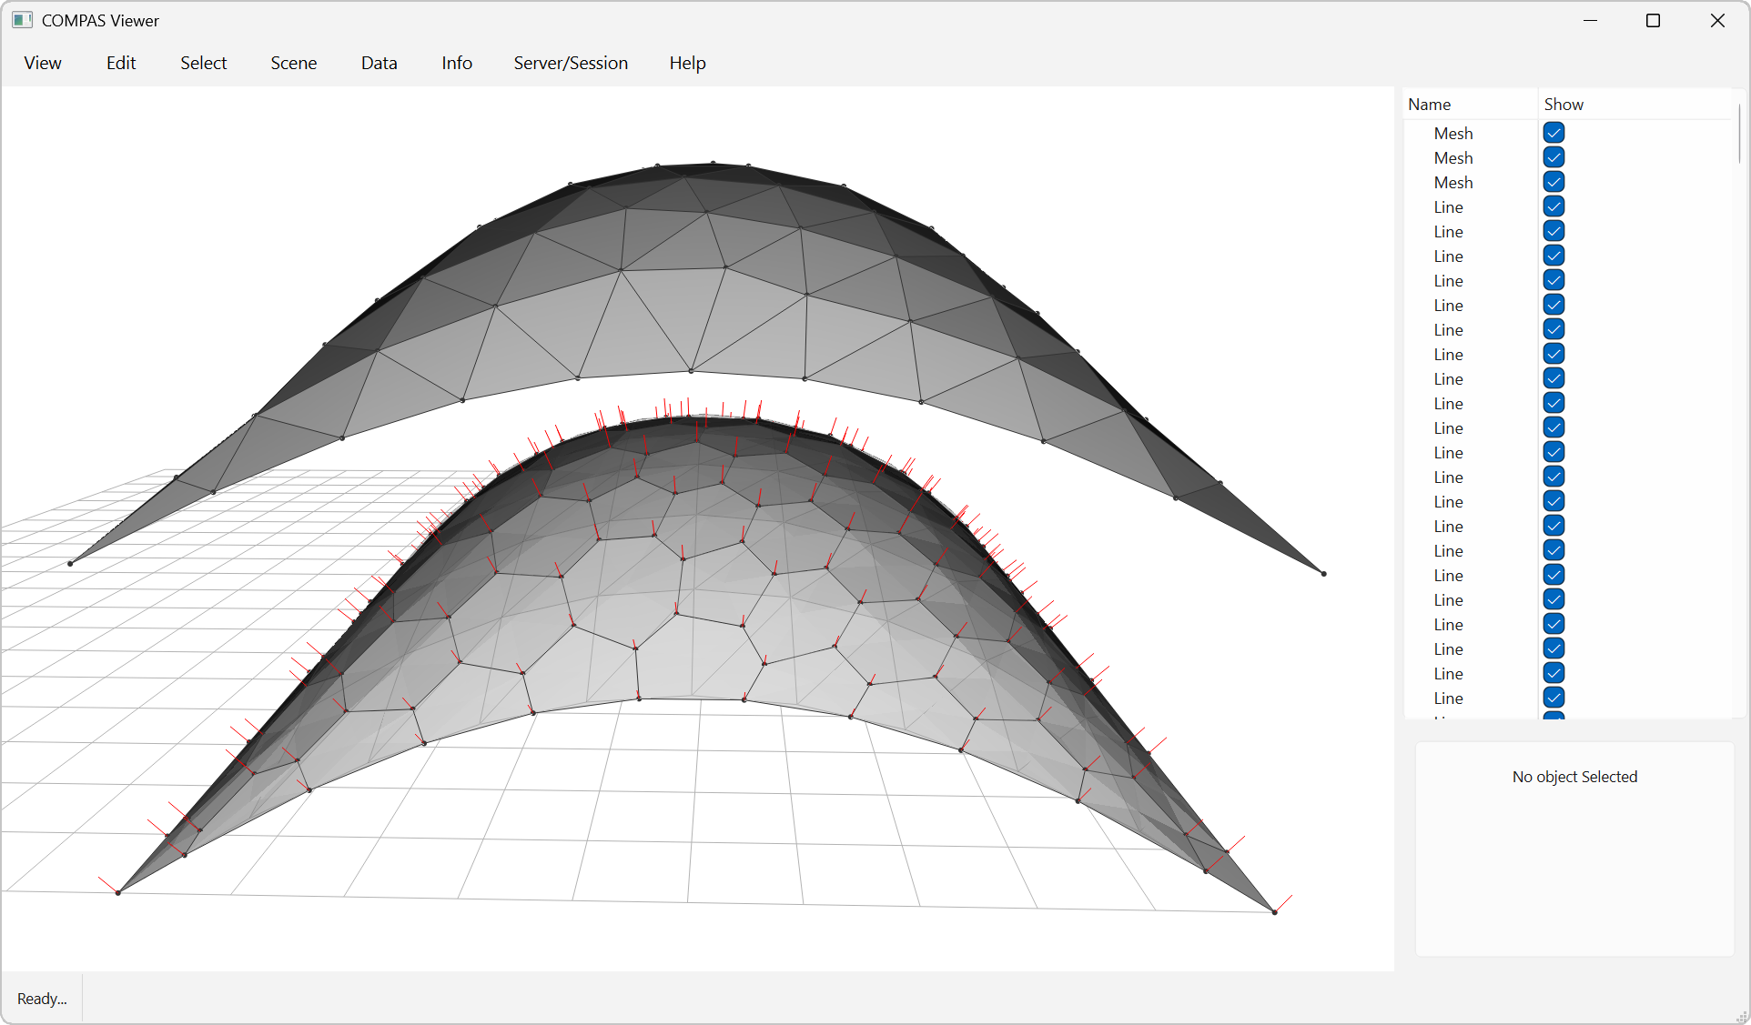1751x1025 pixels.
Task: Open the Scene menu
Action: [293, 63]
